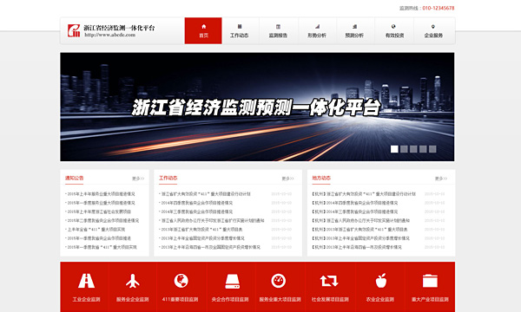The width and height of the screenshot is (521, 312).
Task: Open the arrows icon for 社会发展项目监测
Action: [x=329, y=281]
